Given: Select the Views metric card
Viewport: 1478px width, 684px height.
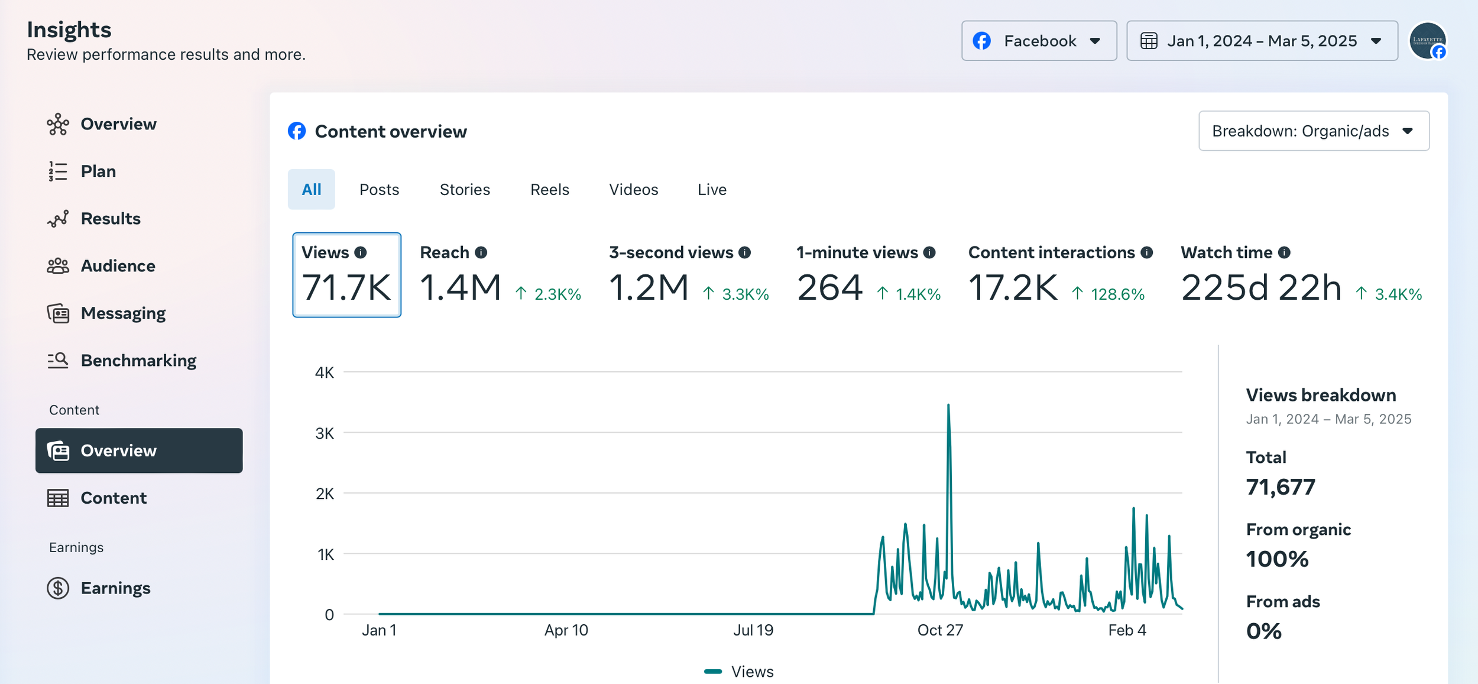Looking at the screenshot, I should [346, 275].
